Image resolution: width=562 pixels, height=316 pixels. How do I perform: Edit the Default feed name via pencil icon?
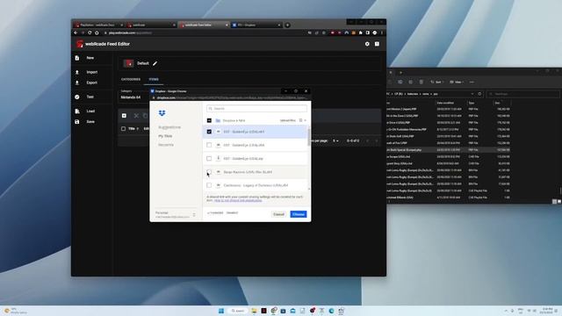[155, 63]
